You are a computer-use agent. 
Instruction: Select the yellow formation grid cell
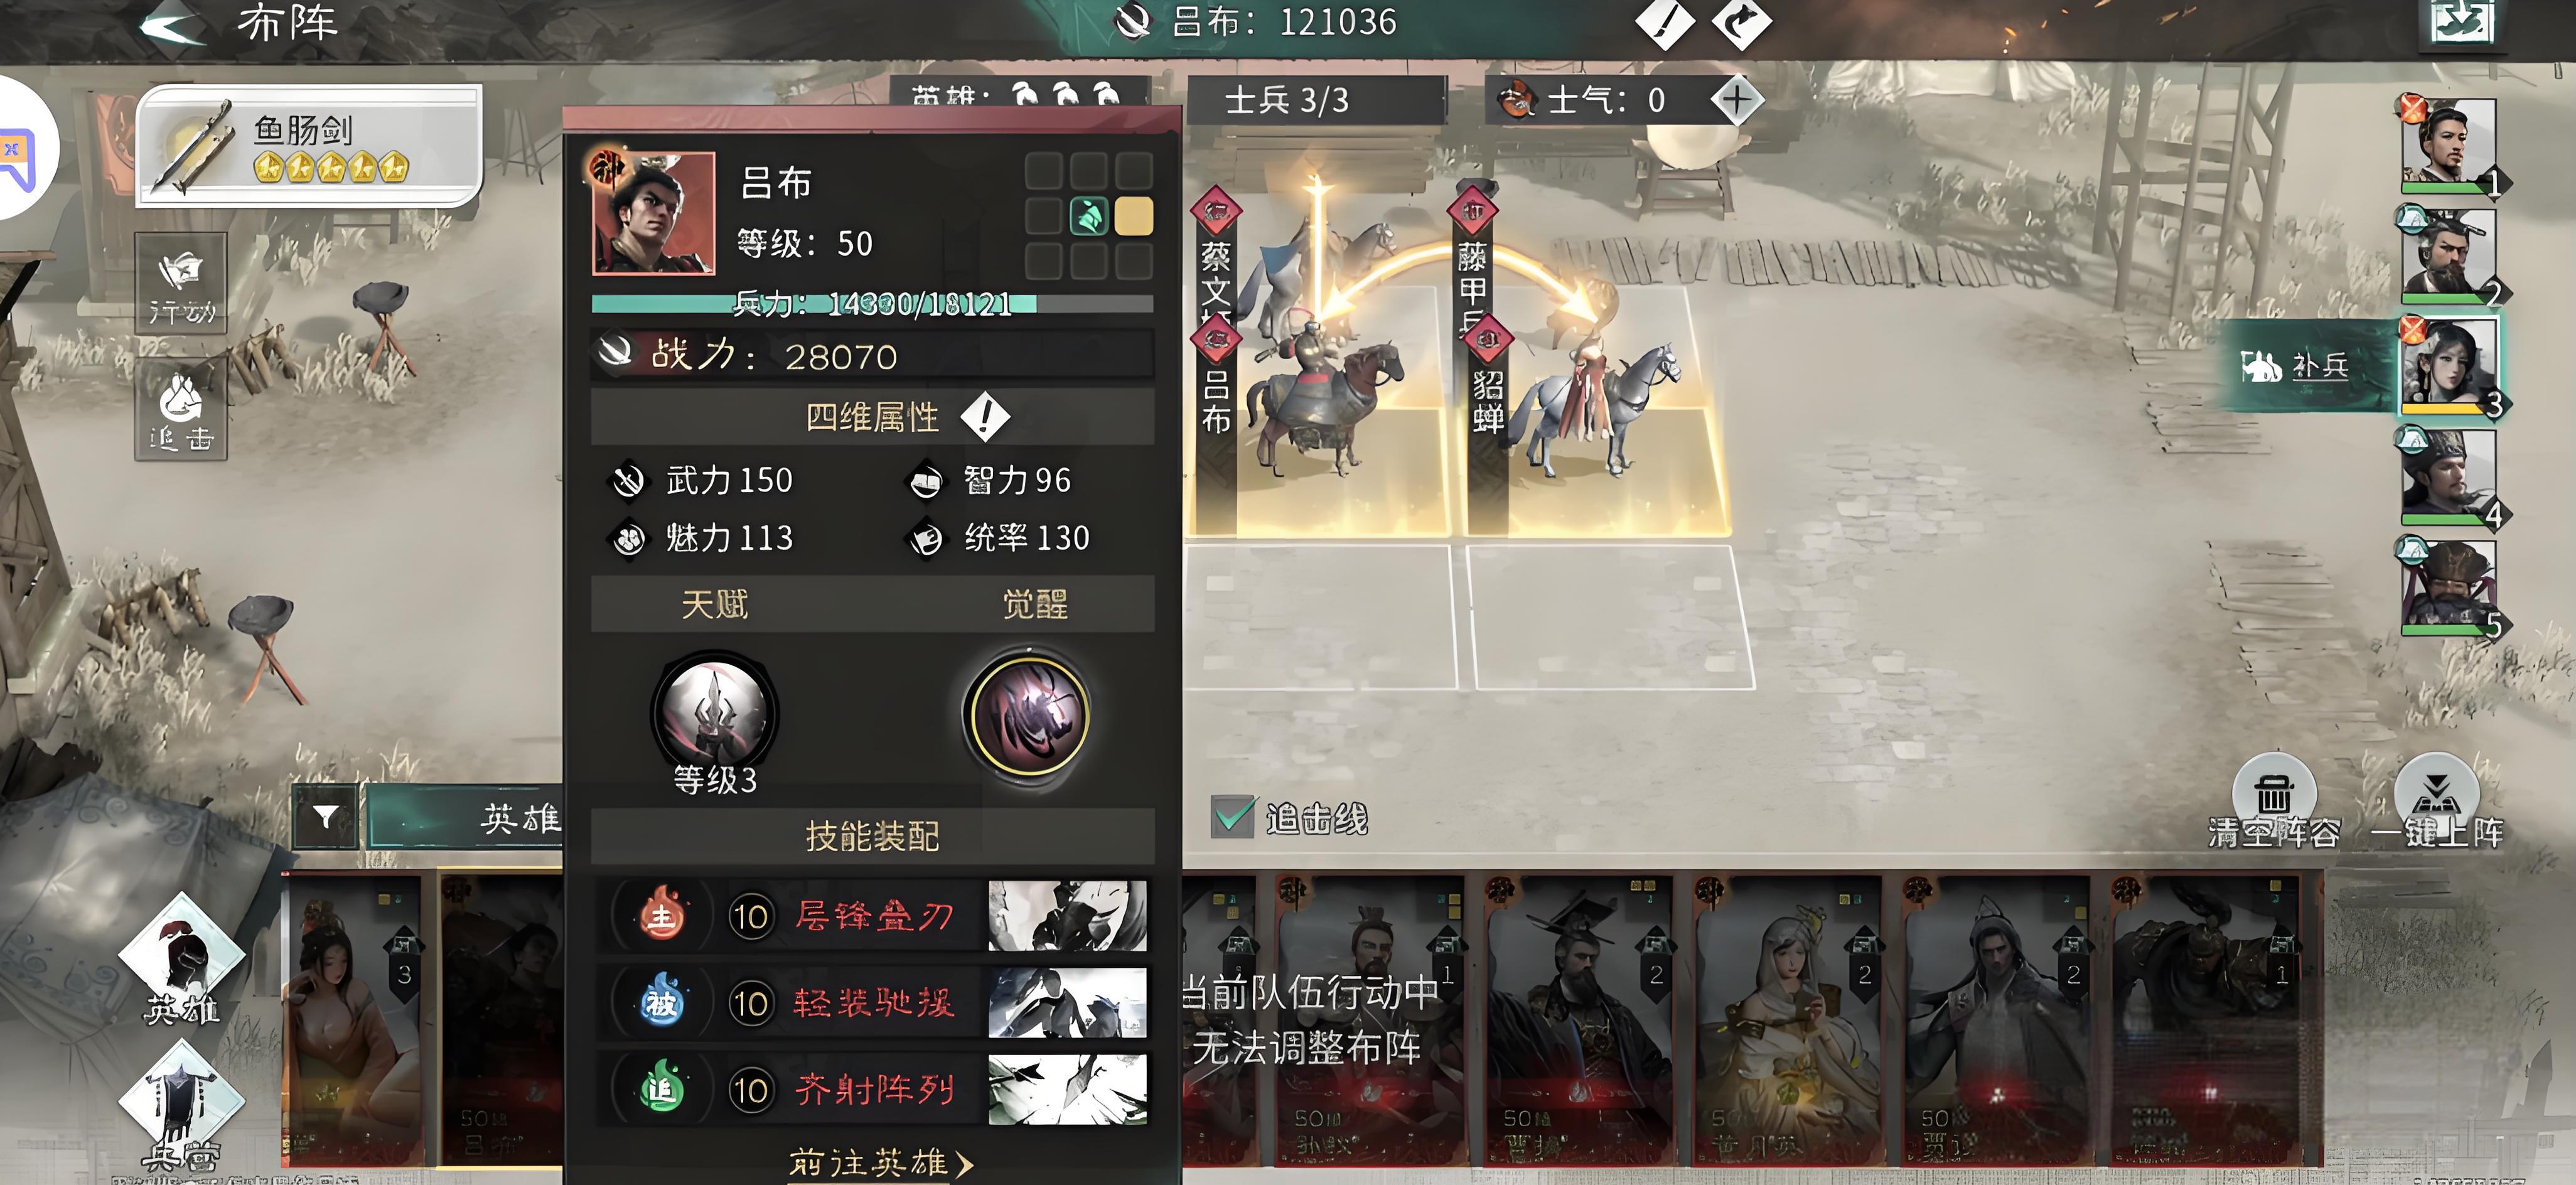click(x=1133, y=216)
